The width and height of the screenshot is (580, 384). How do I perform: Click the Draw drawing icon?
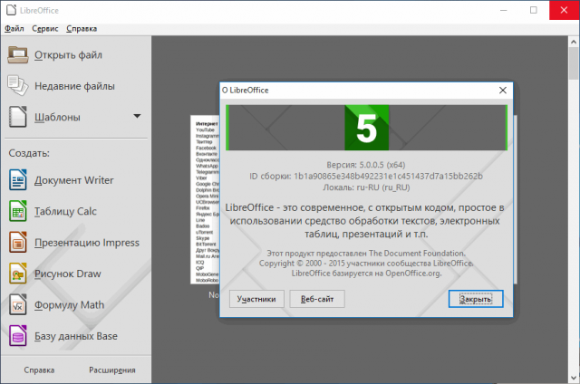(x=18, y=274)
